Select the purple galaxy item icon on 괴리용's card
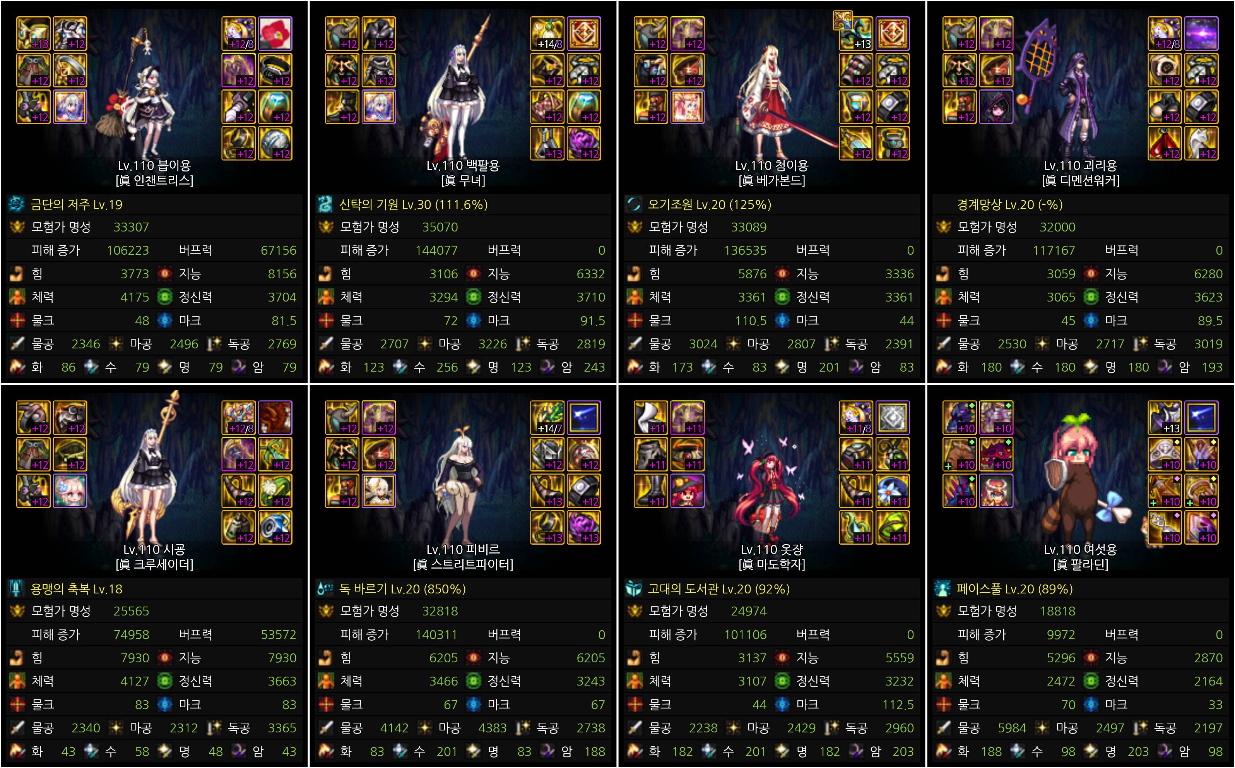This screenshot has height=768, width=1235. click(1201, 34)
